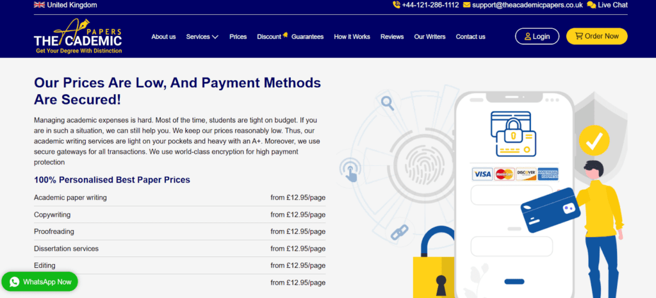Open How It Works page
Image resolution: width=656 pixels, height=298 pixels.
pos(352,37)
